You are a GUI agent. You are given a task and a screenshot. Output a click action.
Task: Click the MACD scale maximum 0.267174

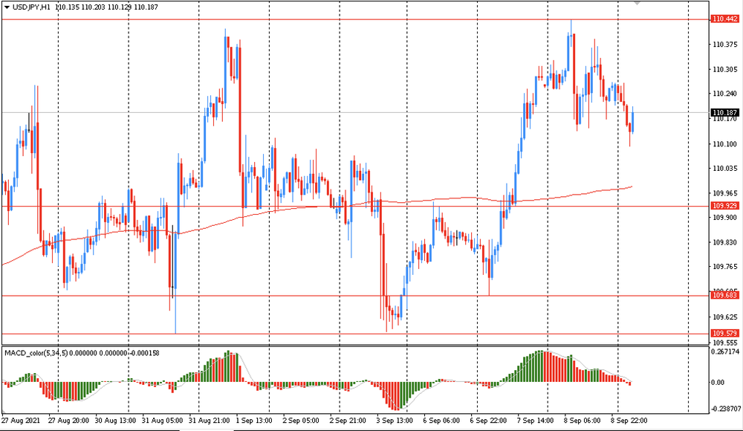725,351
